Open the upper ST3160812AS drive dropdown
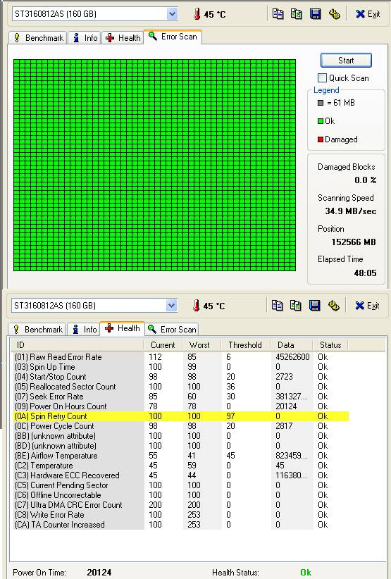This screenshot has height=579, width=391. coord(172,14)
